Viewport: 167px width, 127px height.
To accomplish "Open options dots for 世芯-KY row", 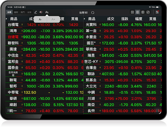I will pos(100,61).
